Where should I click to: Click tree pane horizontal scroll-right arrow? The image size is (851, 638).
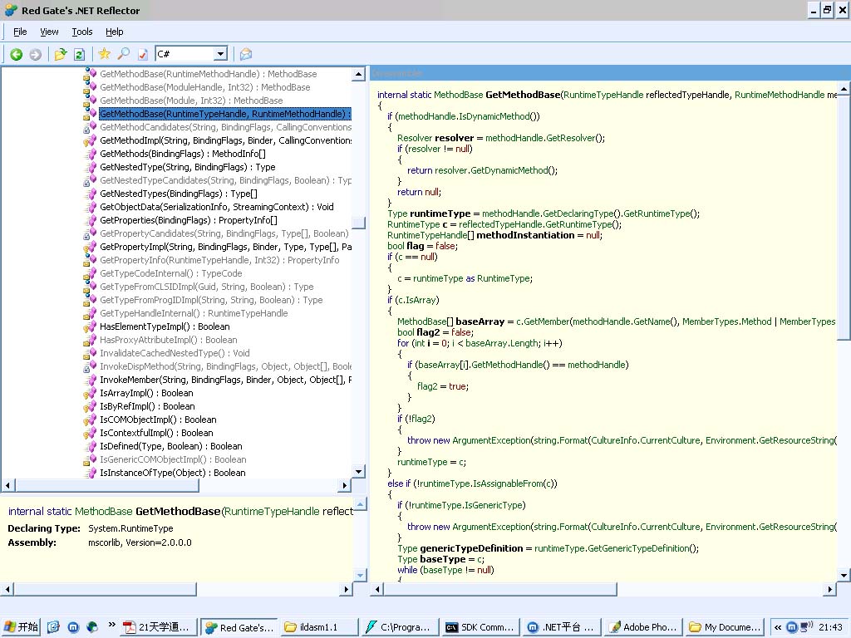(x=345, y=485)
